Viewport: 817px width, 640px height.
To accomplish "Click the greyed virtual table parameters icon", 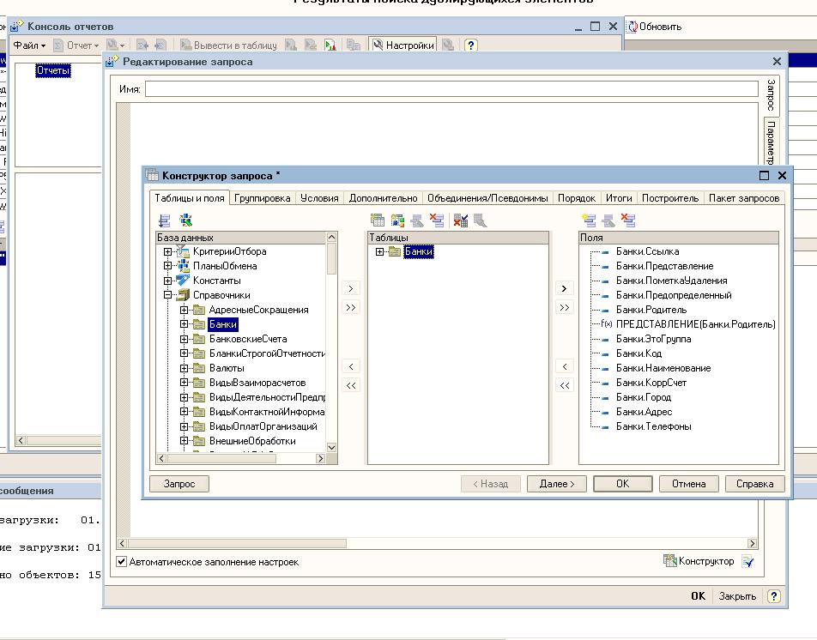I will tap(480, 220).
